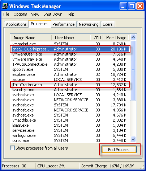Open the View menu
Image resolution: width=146 pixels, height=171 pixels.
coord(35,14)
